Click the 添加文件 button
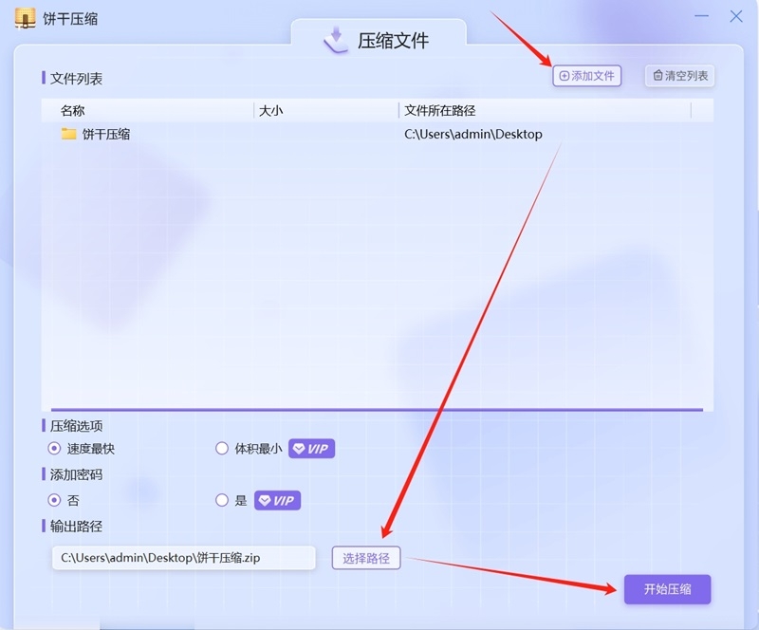 click(587, 76)
